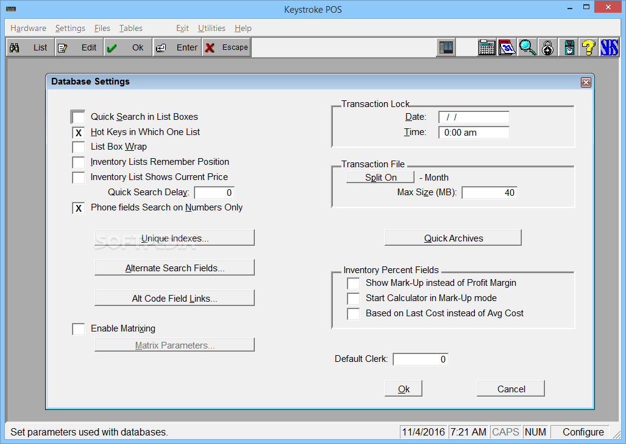
Task: Close the Database Settings dialog with red X
Action: (x=586, y=83)
